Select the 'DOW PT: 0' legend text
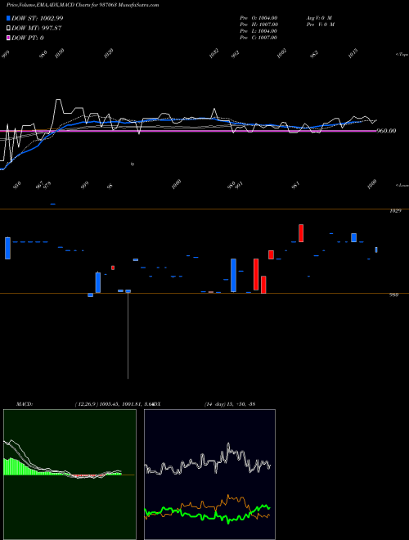Viewport: 409px width, 540px height. (x=28, y=38)
